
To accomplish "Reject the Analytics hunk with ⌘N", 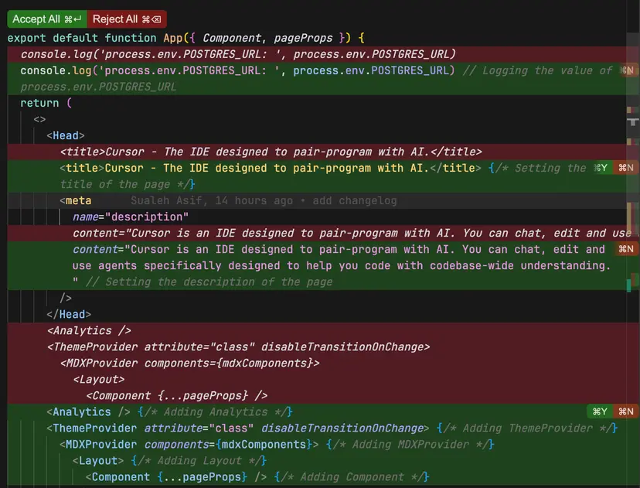I will coord(625,411).
